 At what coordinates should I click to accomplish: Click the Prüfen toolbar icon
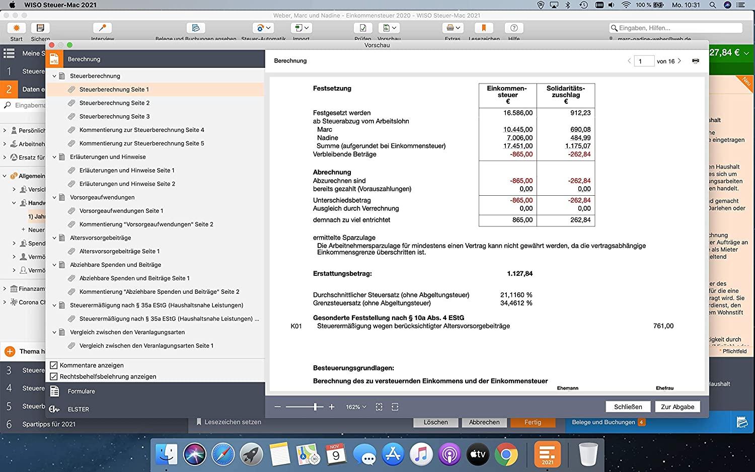tap(363, 28)
